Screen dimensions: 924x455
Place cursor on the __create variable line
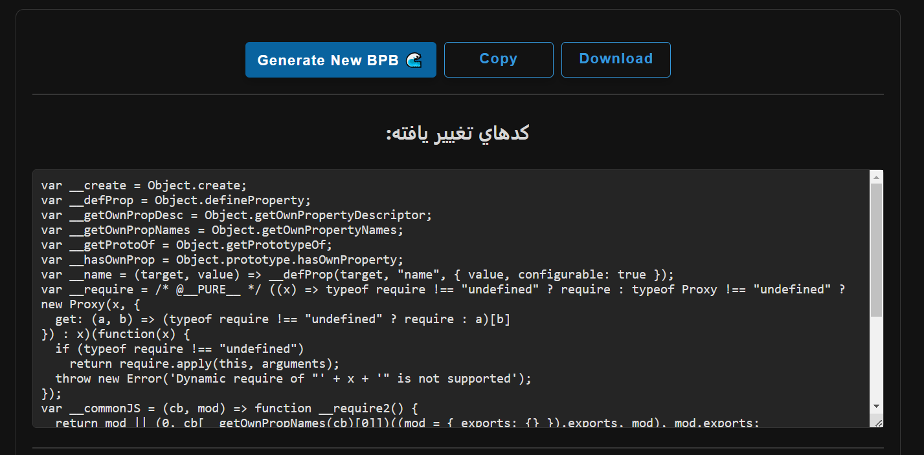144,185
